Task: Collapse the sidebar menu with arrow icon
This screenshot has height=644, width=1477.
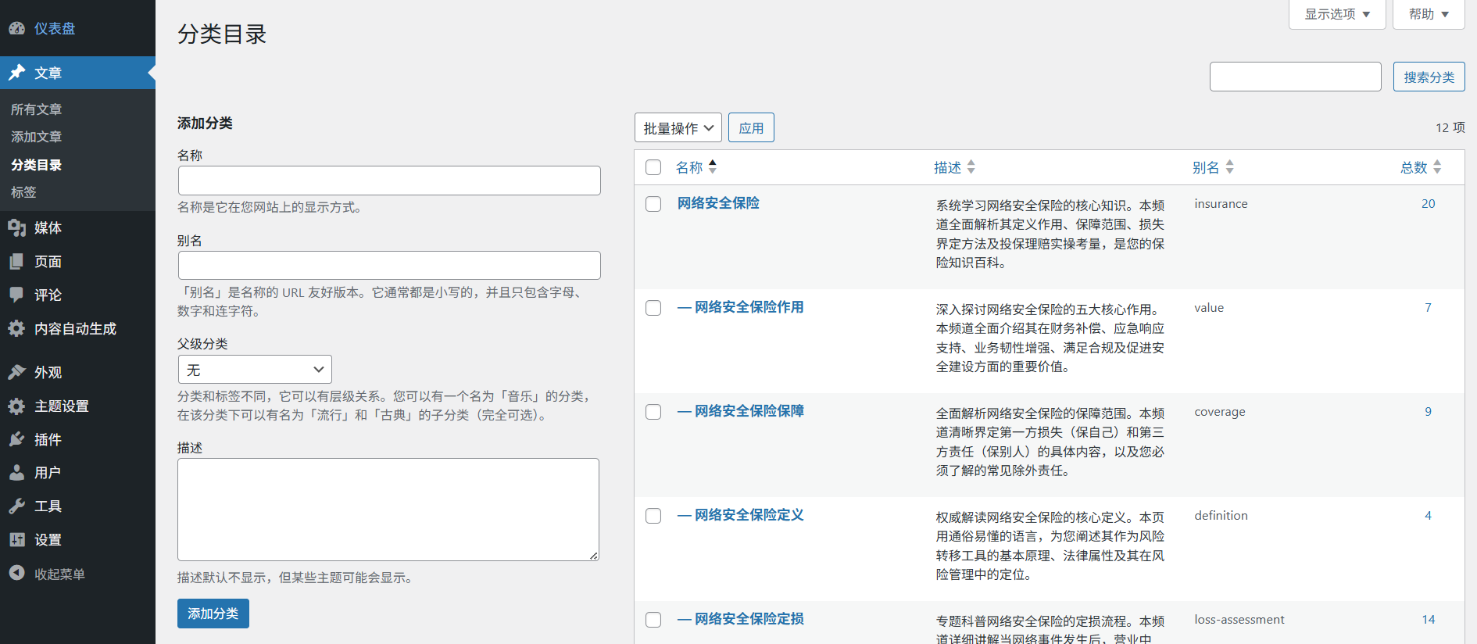Action: pyautogui.click(x=17, y=574)
